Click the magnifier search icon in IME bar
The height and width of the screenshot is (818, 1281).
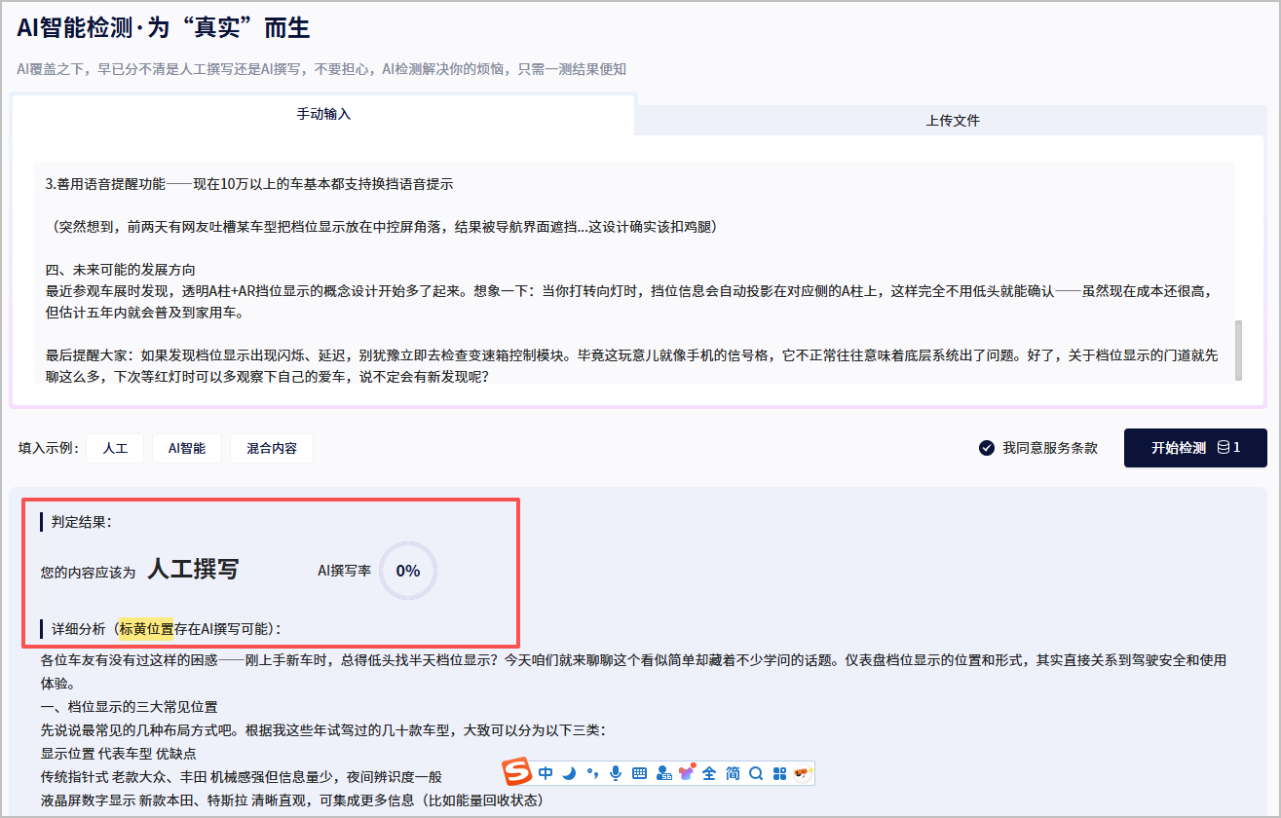756,773
